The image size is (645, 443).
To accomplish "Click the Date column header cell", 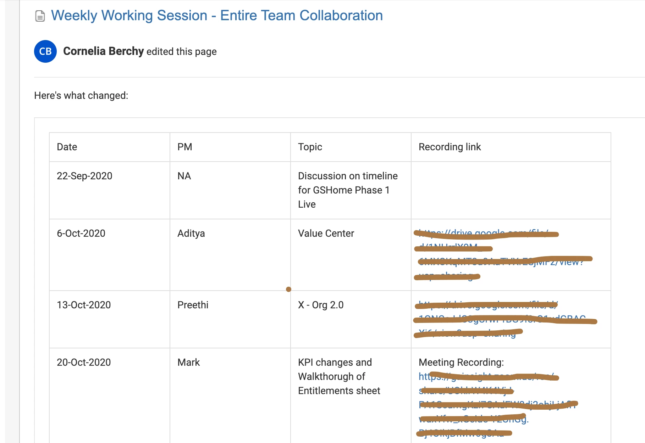I will pos(110,147).
